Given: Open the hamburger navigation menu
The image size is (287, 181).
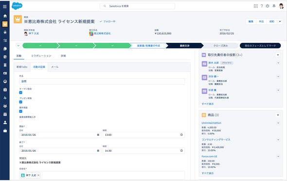Looking at the screenshot, I should coord(5,6).
